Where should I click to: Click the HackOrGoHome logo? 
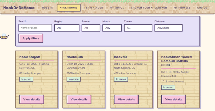pos(19,8)
